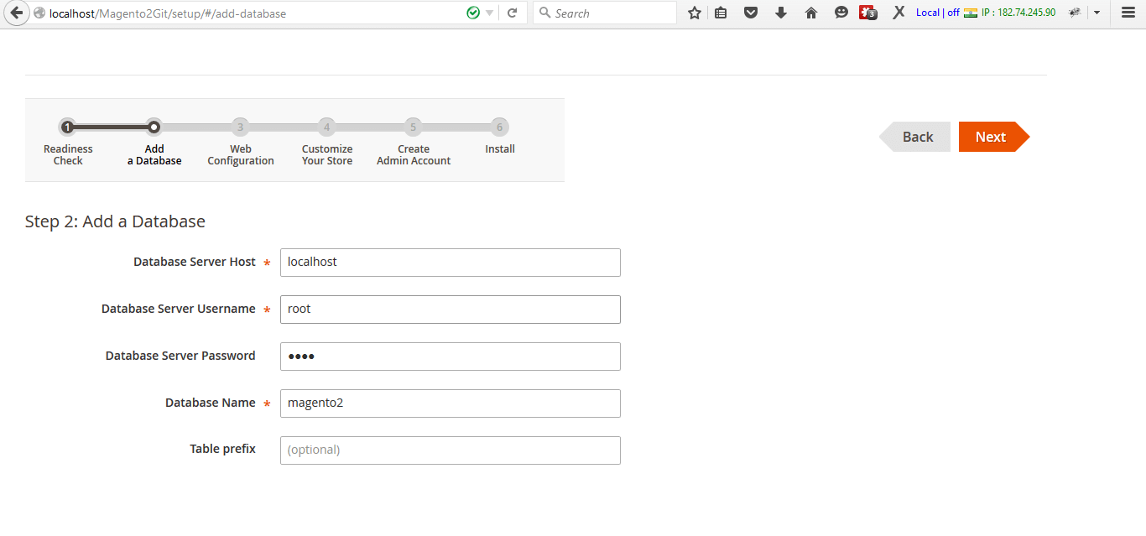
Task: Open the smiley face chat icon
Action: coord(841,13)
